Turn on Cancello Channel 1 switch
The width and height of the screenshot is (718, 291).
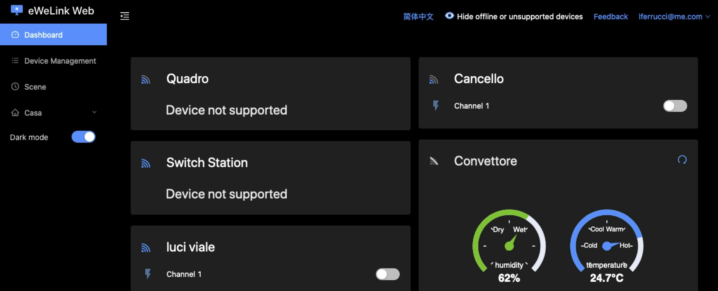pos(675,106)
